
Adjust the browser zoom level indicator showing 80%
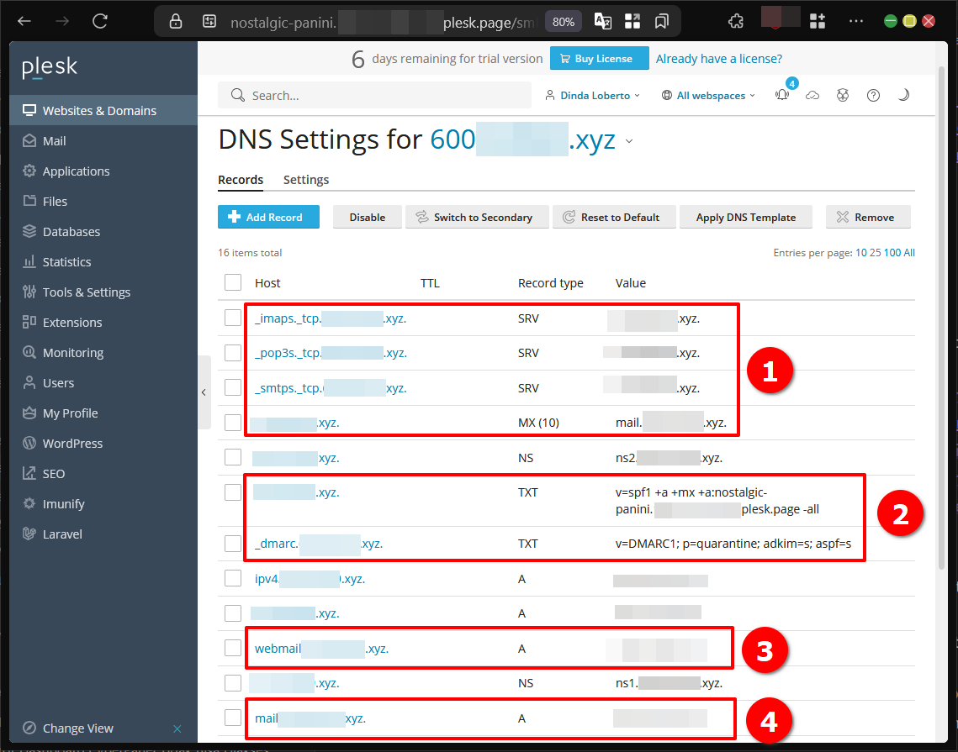[x=563, y=21]
